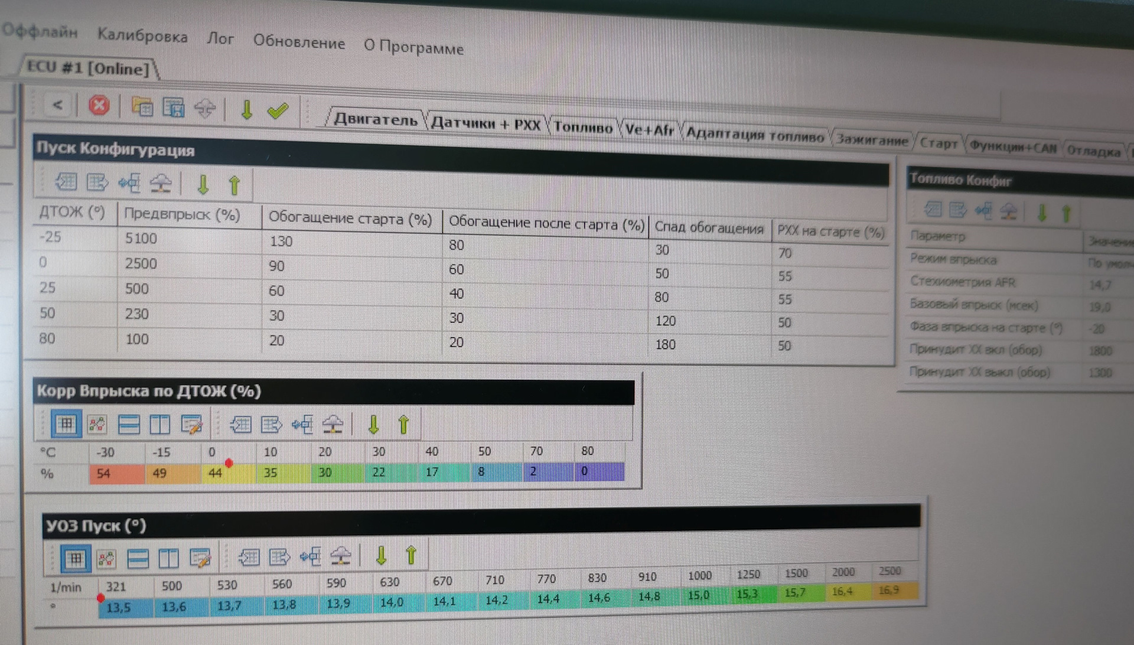Click the column-split icon in УОЗ Пуск toolbar
The height and width of the screenshot is (645, 1134).
coord(168,558)
